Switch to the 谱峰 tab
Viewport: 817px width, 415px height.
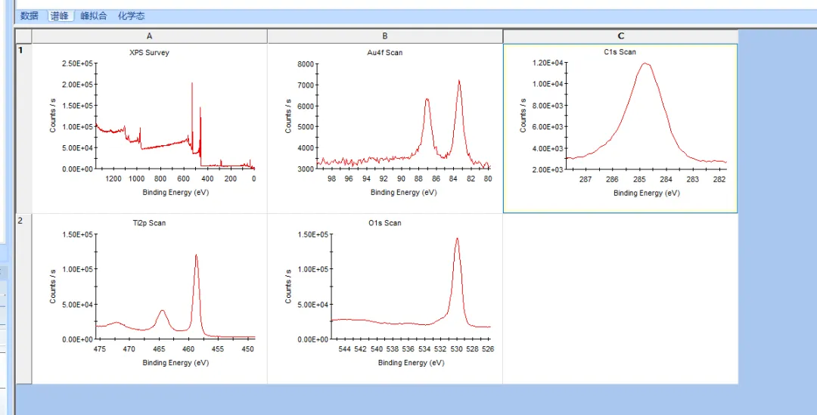(60, 16)
